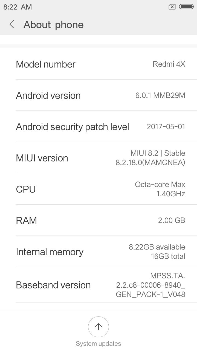Tap the Redmi 4X model value
The width and height of the screenshot is (197, 351).
pos(169,64)
